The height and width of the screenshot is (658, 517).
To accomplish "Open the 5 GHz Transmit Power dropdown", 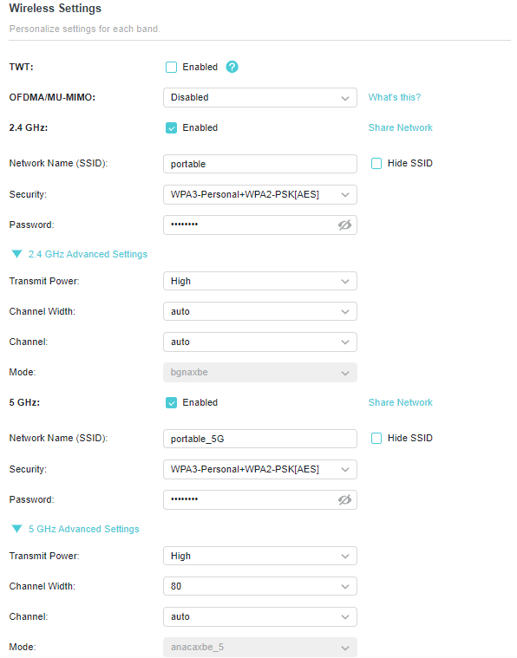I will (x=260, y=556).
